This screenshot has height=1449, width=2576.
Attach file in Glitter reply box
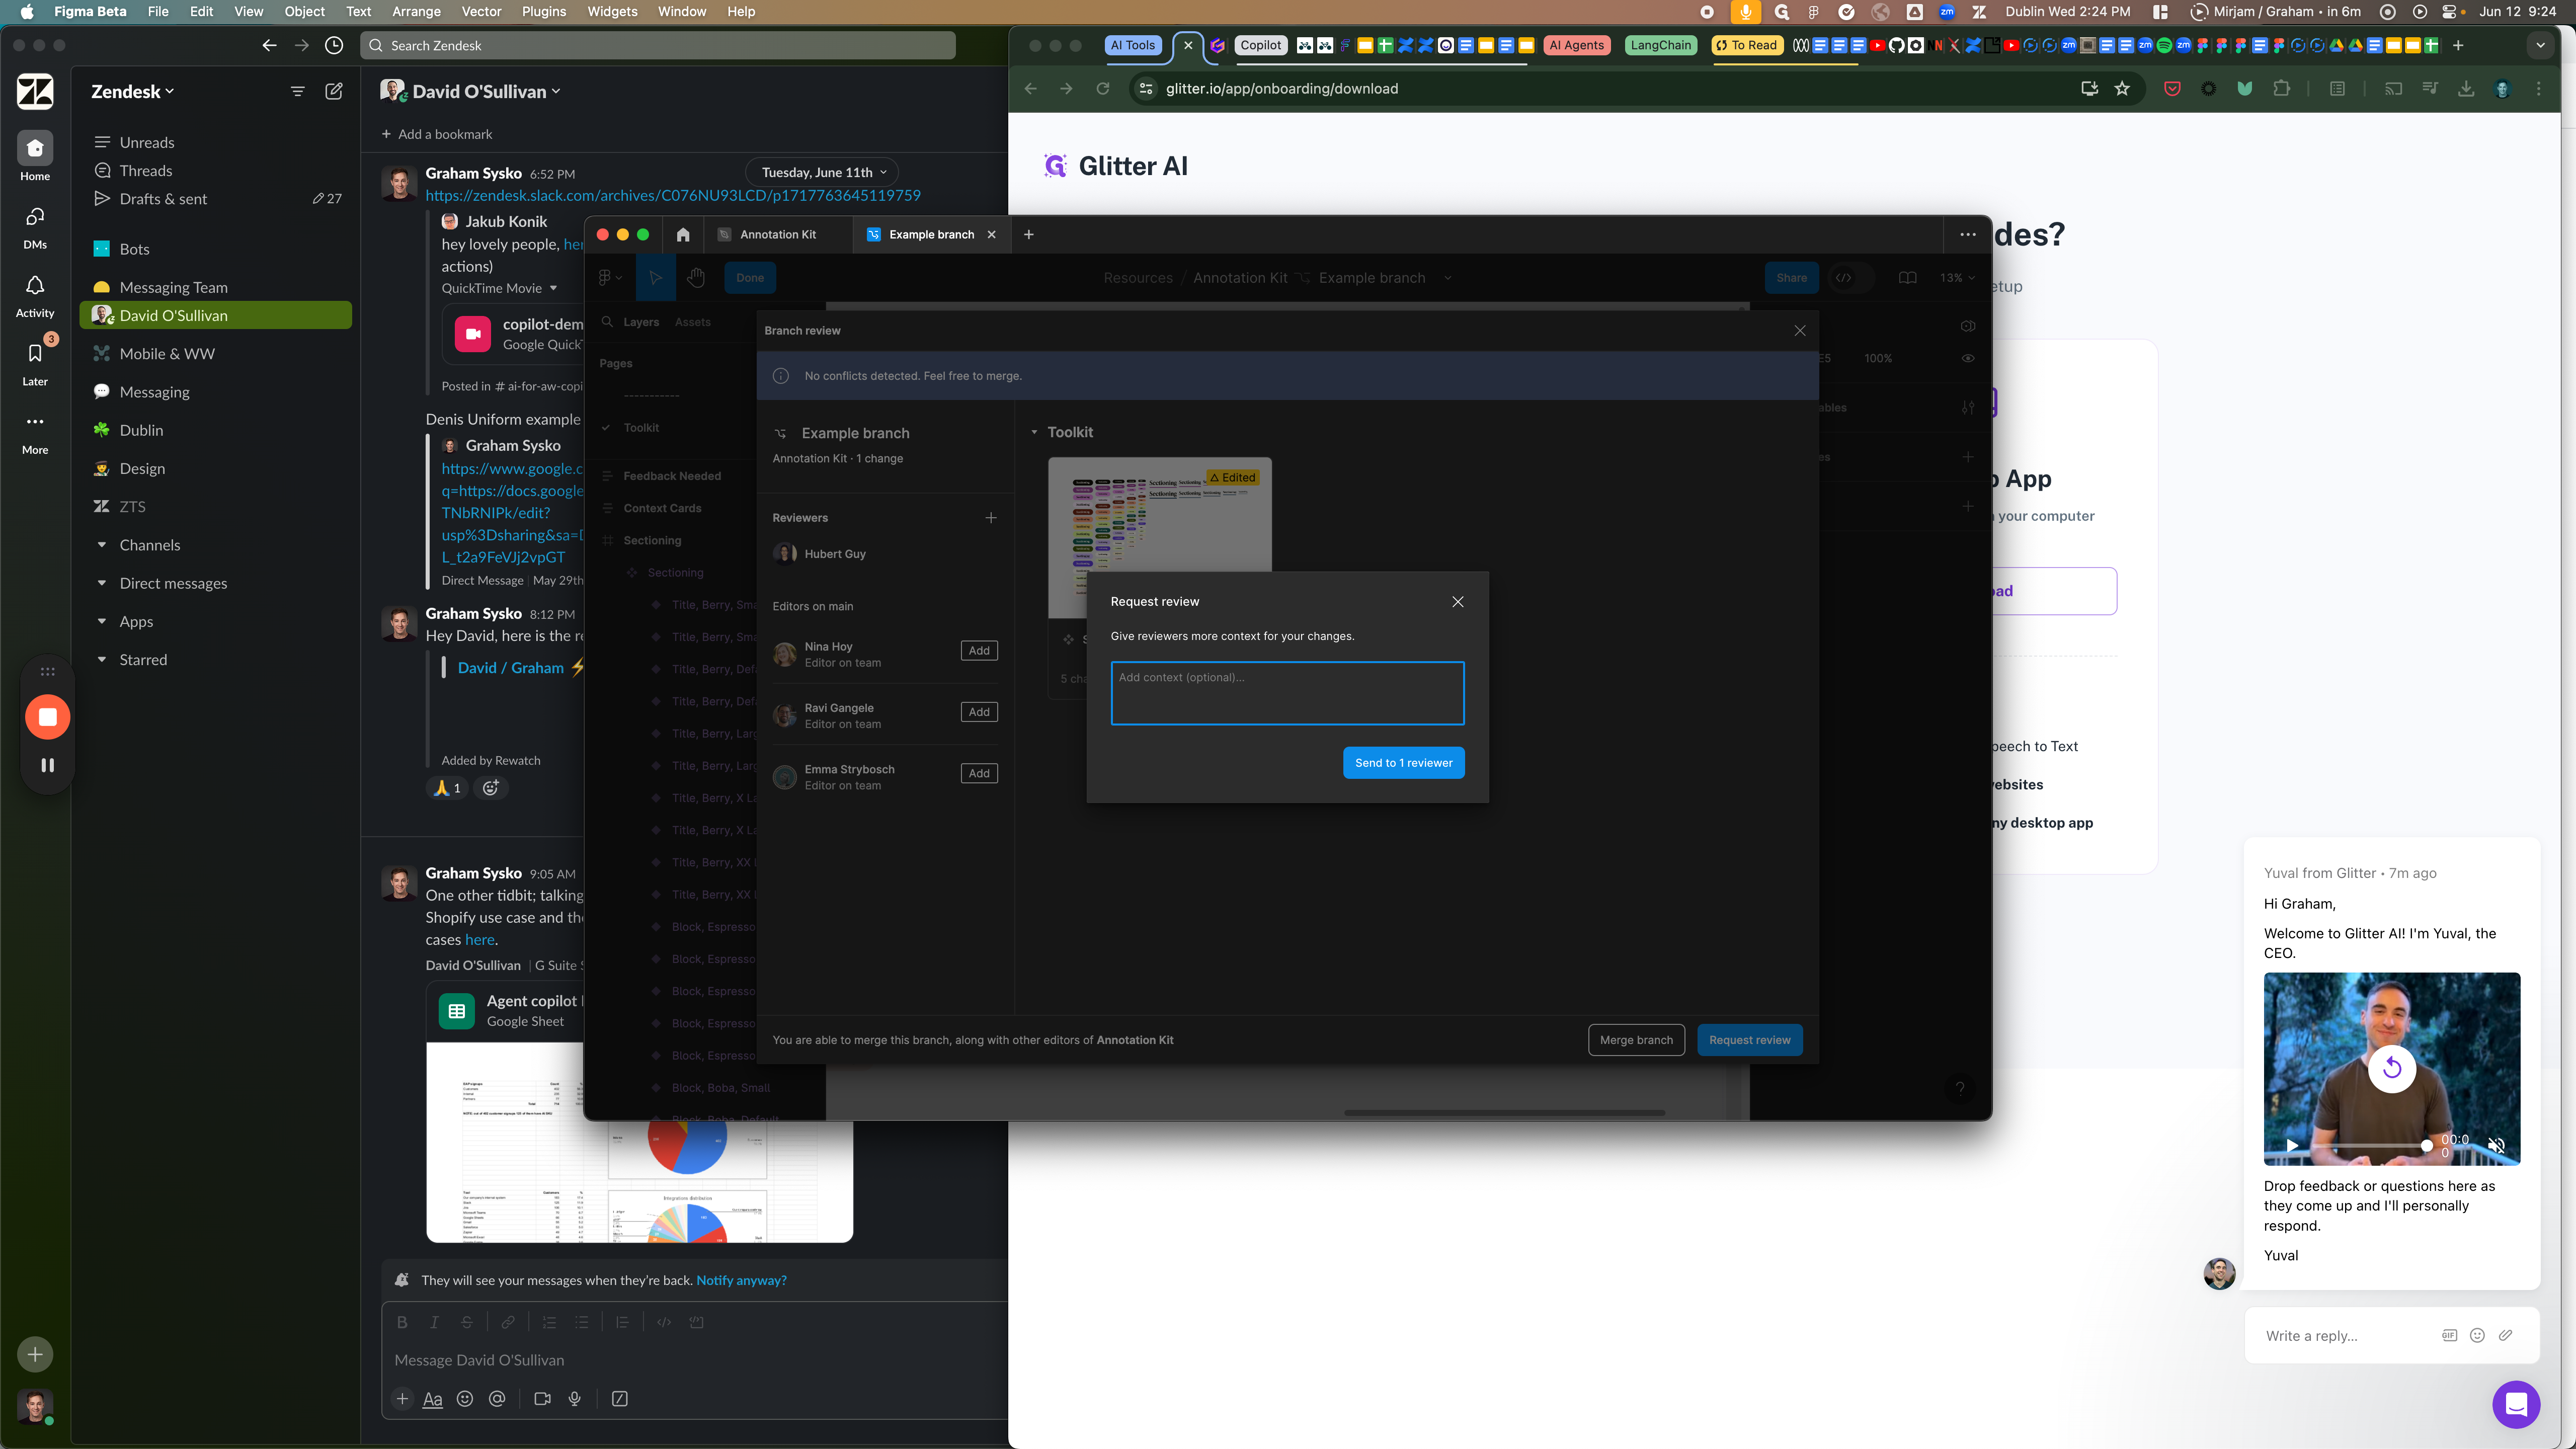pos(2505,1335)
